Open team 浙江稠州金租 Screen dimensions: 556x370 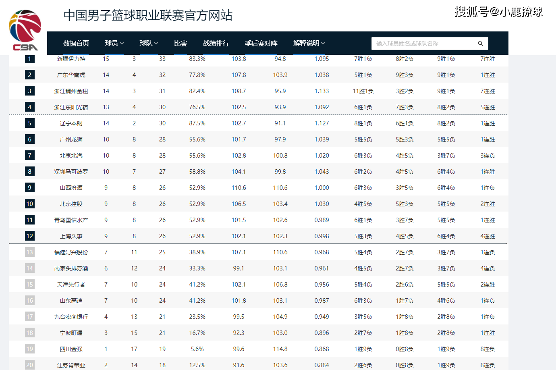(71, 91)
